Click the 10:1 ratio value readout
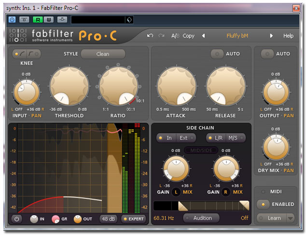 pyautogui.click(x=140, y=101)
